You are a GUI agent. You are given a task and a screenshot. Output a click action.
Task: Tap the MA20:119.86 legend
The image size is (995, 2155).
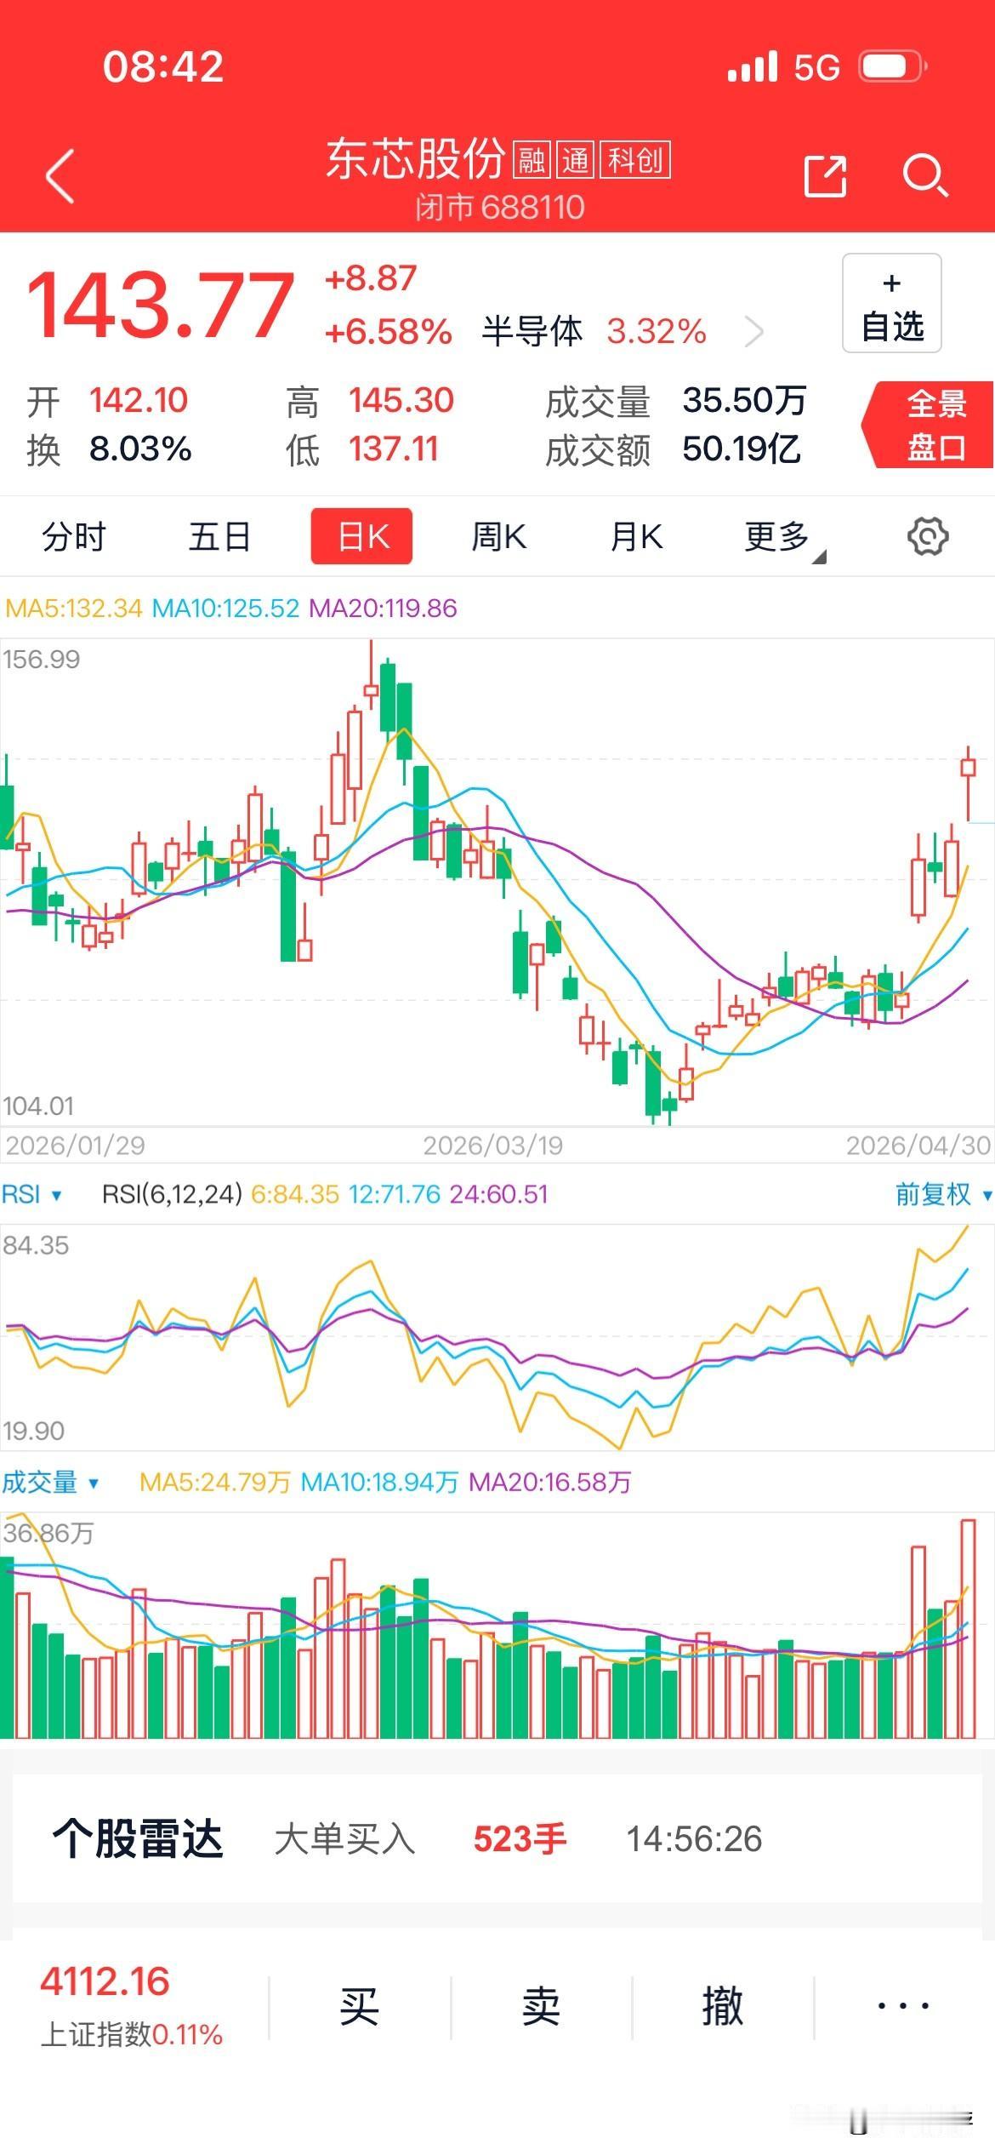(383, 608)
